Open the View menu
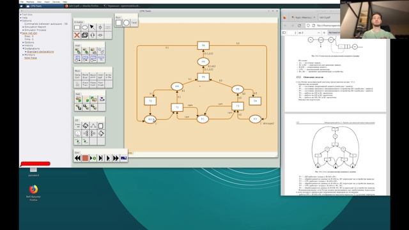409x230 pixels. tap(39, 1)
